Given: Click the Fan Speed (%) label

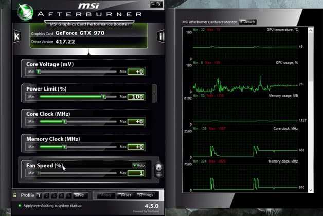Looking at the screenshot, I should point(45,166).
